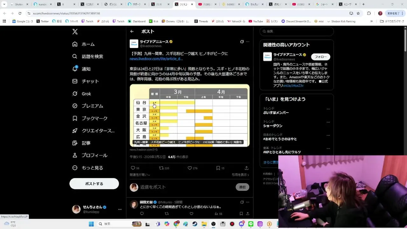Open 関連性が高い sort dropdown

[140, 175]
